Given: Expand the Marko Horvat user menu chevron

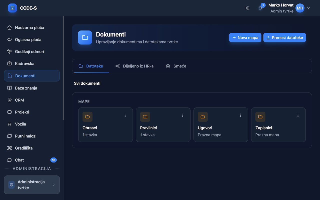Looking at the screenshot, I should click(308, 8).
